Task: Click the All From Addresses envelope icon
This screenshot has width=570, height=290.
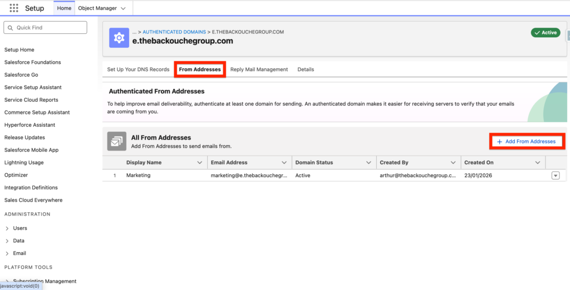Action: (x=116, y=142)
